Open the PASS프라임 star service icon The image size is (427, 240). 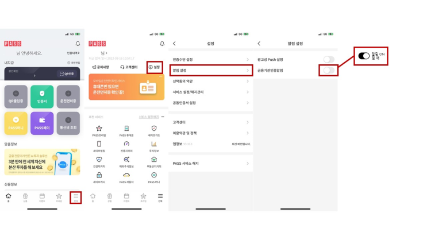[99, 130]
